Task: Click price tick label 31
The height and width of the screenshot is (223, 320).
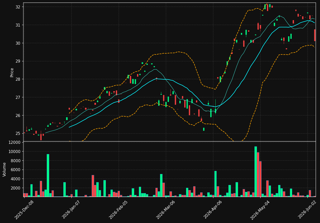Action: coord(18,25)
